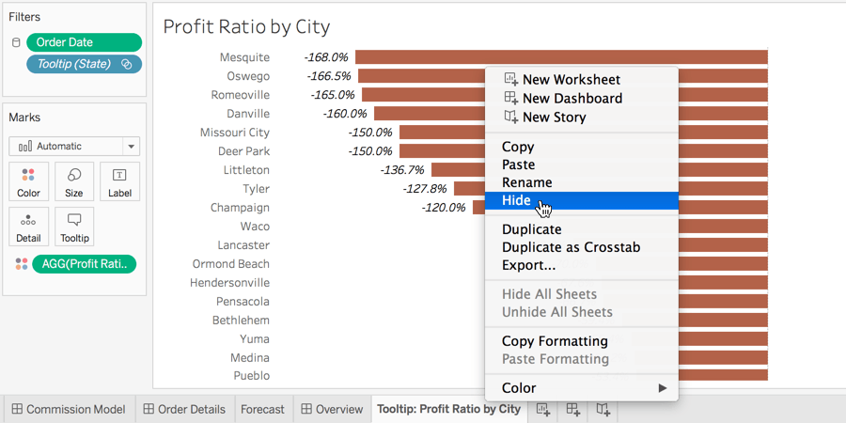Expand the Color submenu arrow

(x=662, y=388)
